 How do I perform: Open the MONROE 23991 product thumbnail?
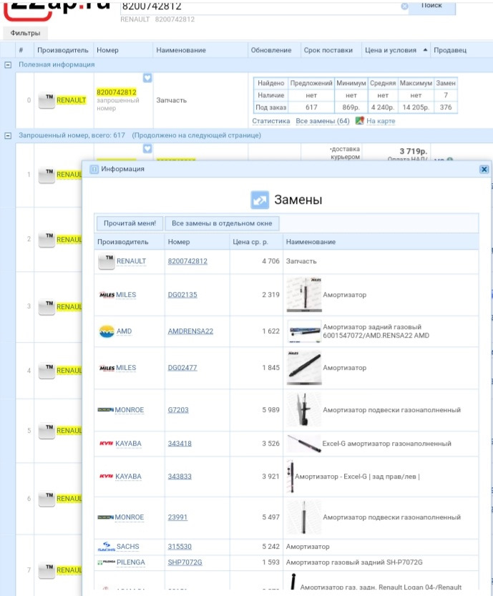tap(304, 517)
